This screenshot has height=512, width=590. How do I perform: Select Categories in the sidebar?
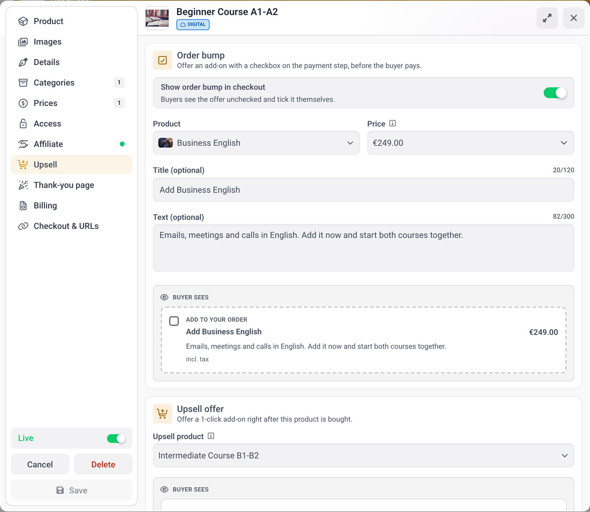pos(72,83)
